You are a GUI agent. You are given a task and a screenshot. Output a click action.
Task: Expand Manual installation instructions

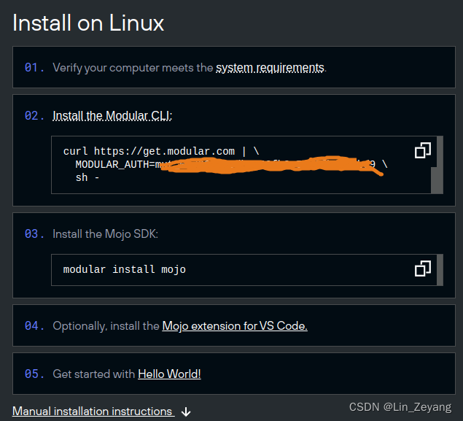93,412
